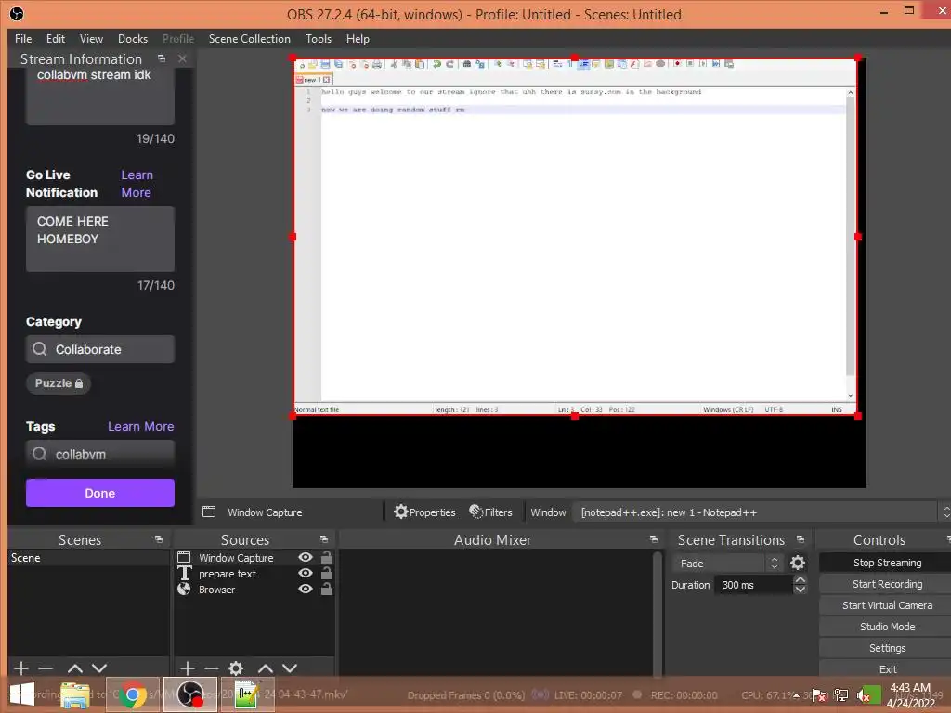Open File Explorer from taskbar
Screen dimensions: 951x713
pyautogui.click(x=75, y=694)
